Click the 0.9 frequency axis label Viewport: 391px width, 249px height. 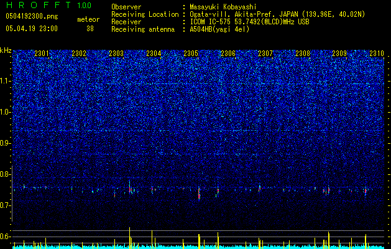(6, 143)
